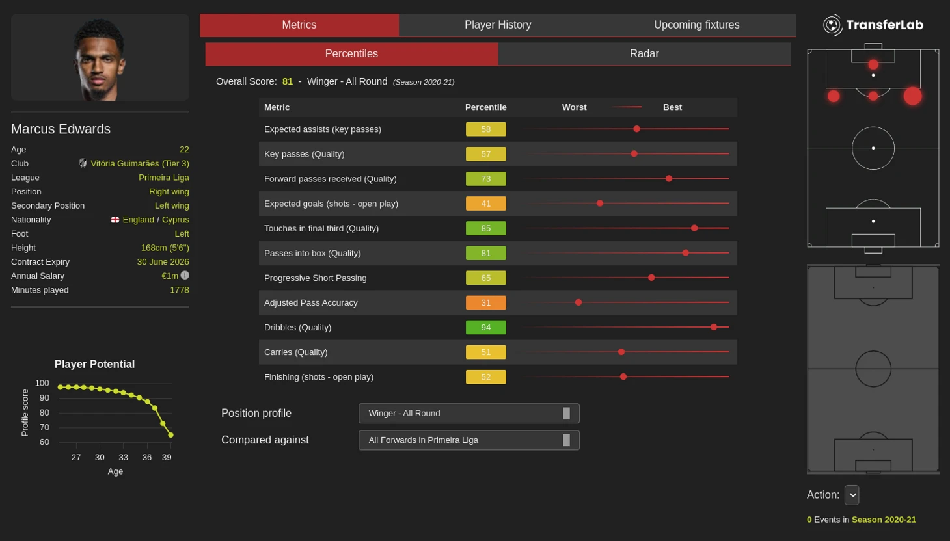Image resolution: width=950 pixels, height=541 pixels.
Task: Click the last point on Player Potential chart
Action: tap(170, 435)
